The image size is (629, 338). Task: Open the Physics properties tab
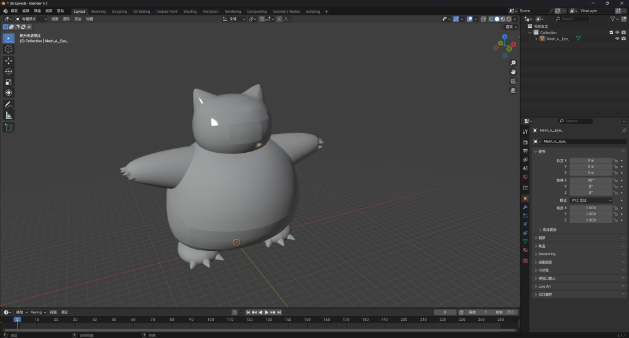525,225
